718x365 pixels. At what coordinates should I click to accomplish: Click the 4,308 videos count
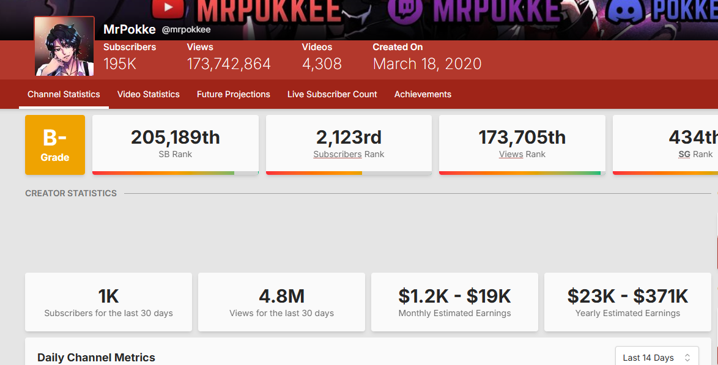tap(322, 64)
